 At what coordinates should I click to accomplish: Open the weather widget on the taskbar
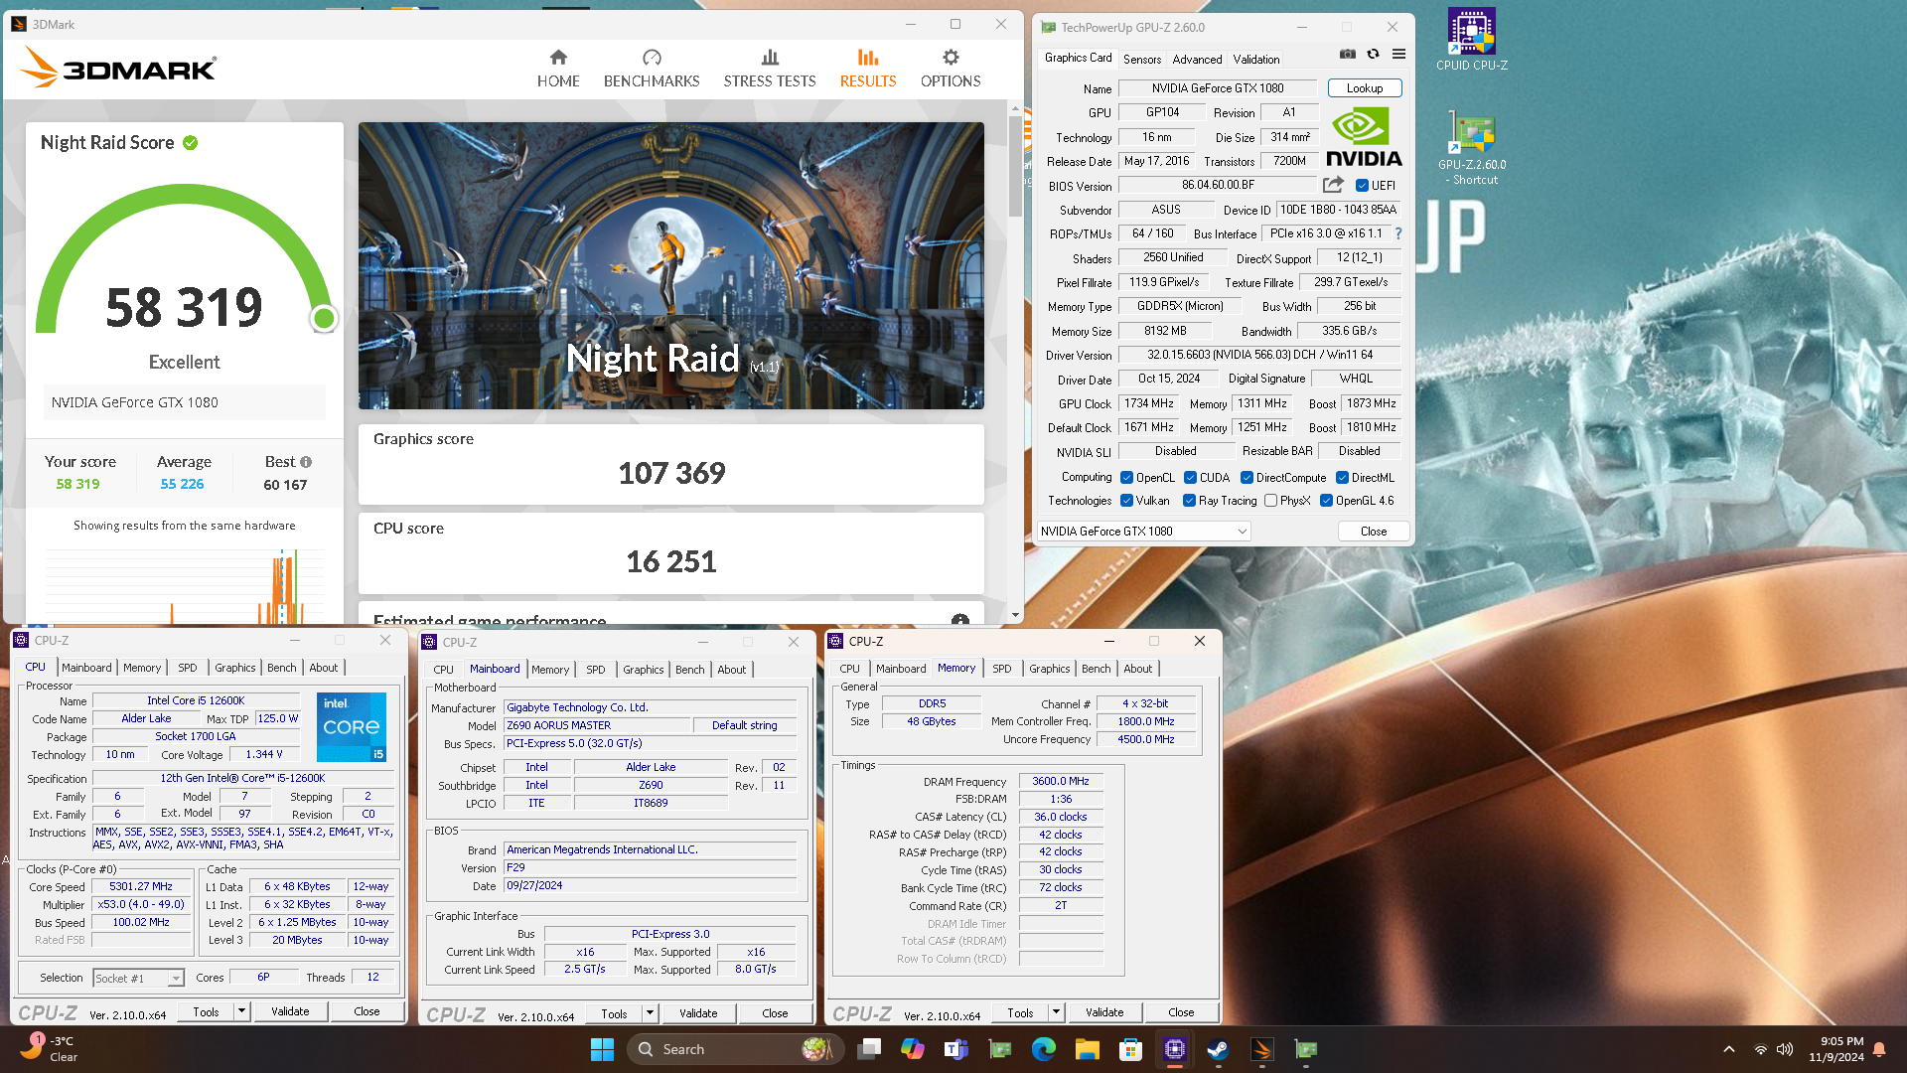50,1049
